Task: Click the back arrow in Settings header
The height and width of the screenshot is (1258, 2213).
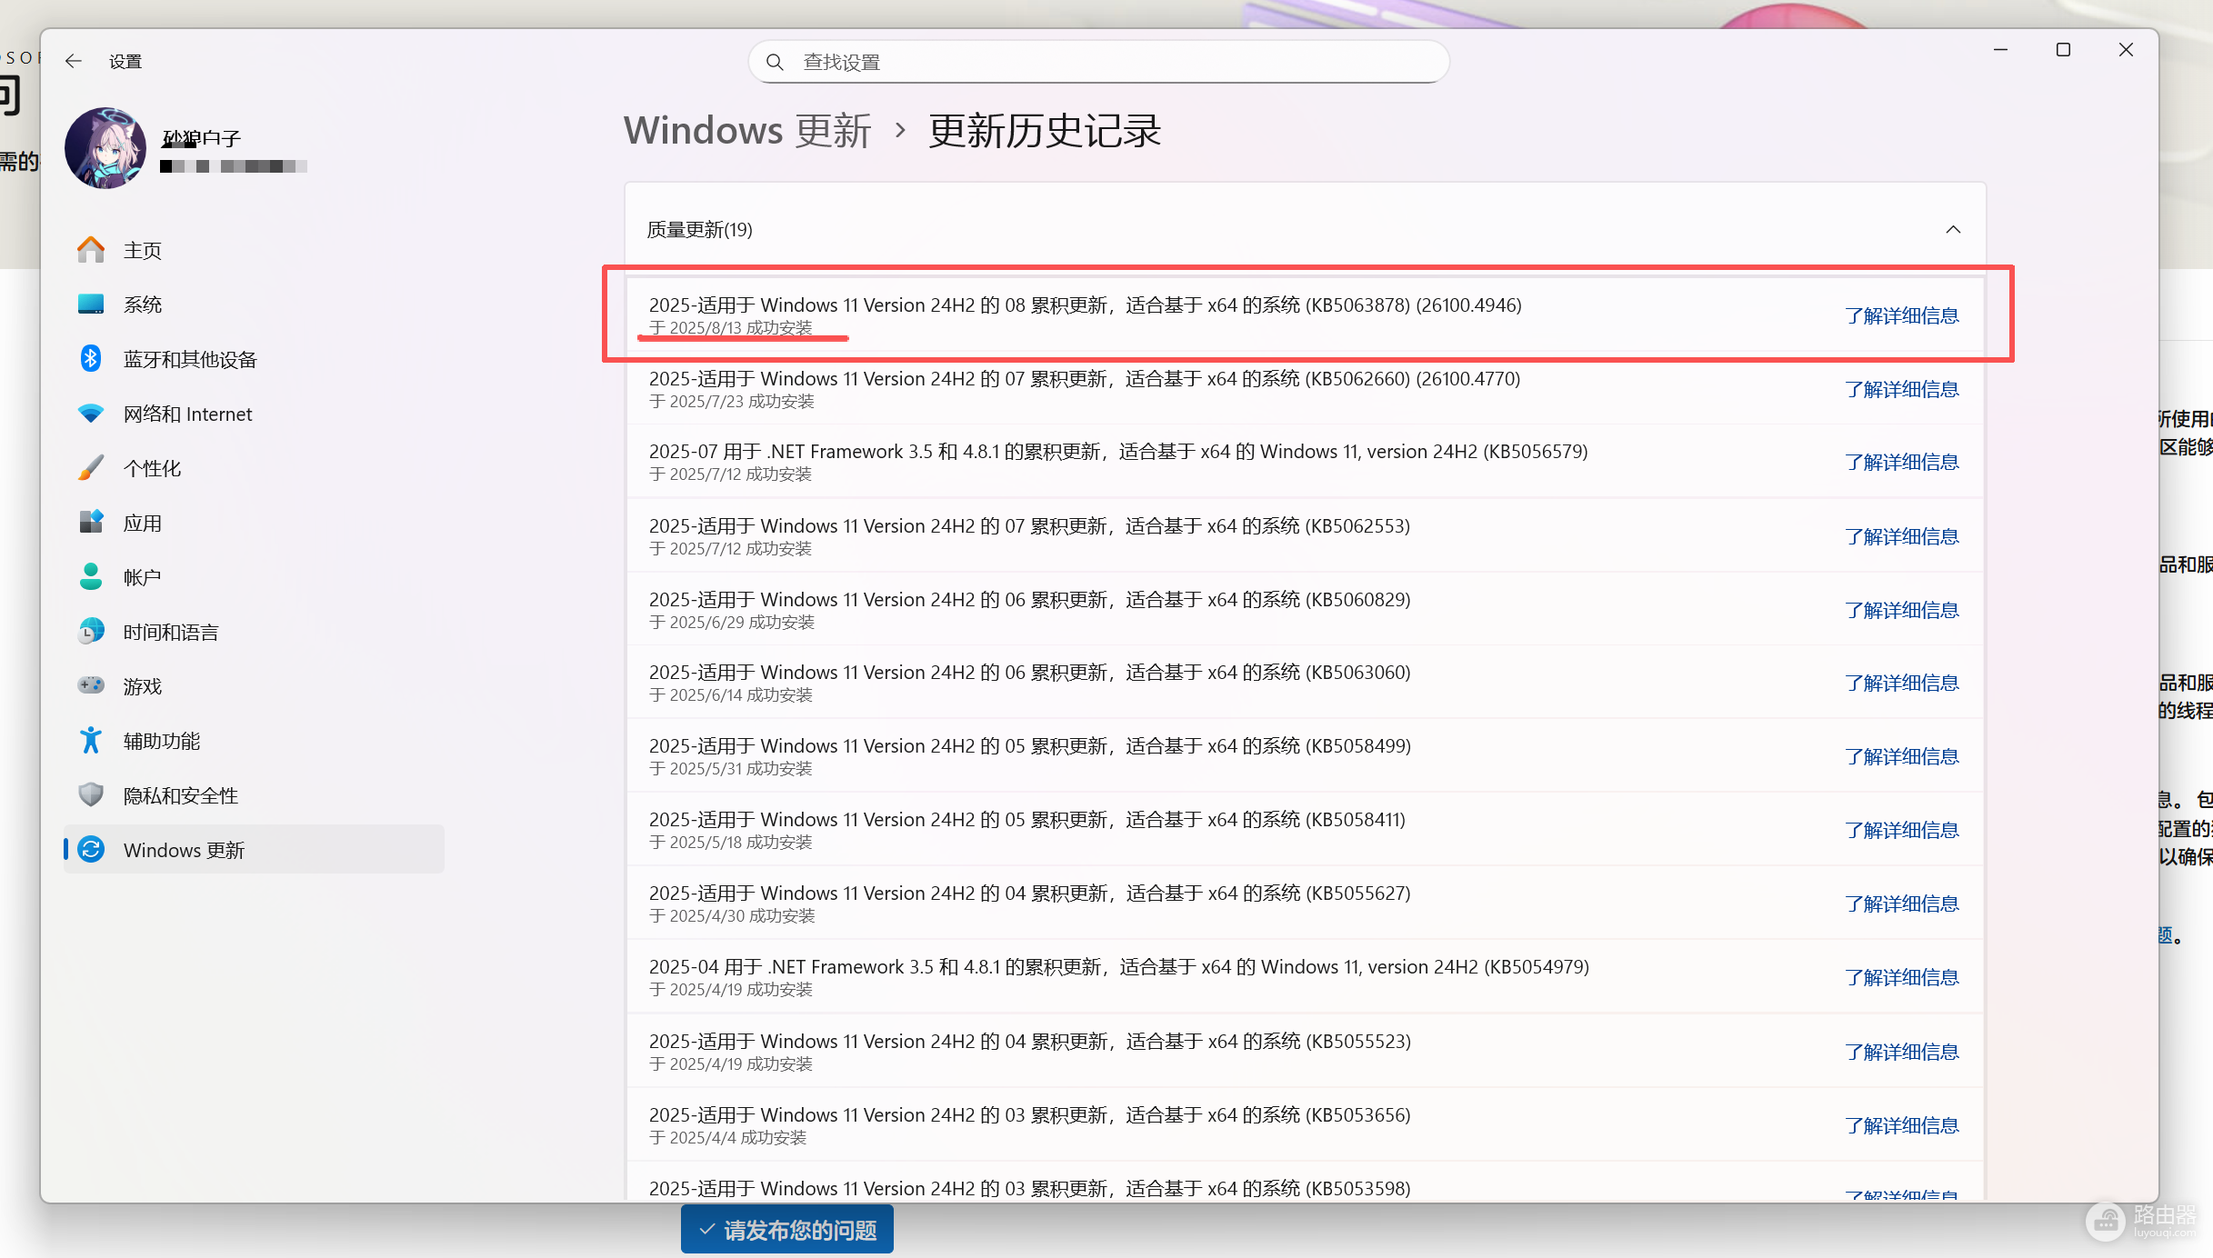Action: tap(74, 61)
